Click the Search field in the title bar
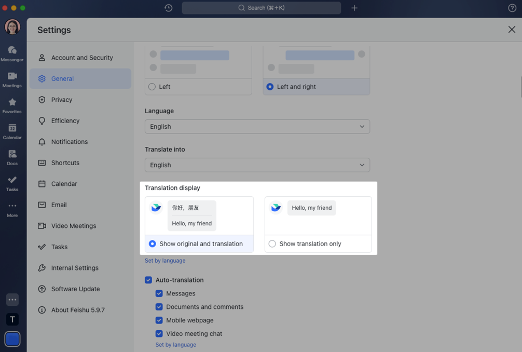 coord(262,8)
